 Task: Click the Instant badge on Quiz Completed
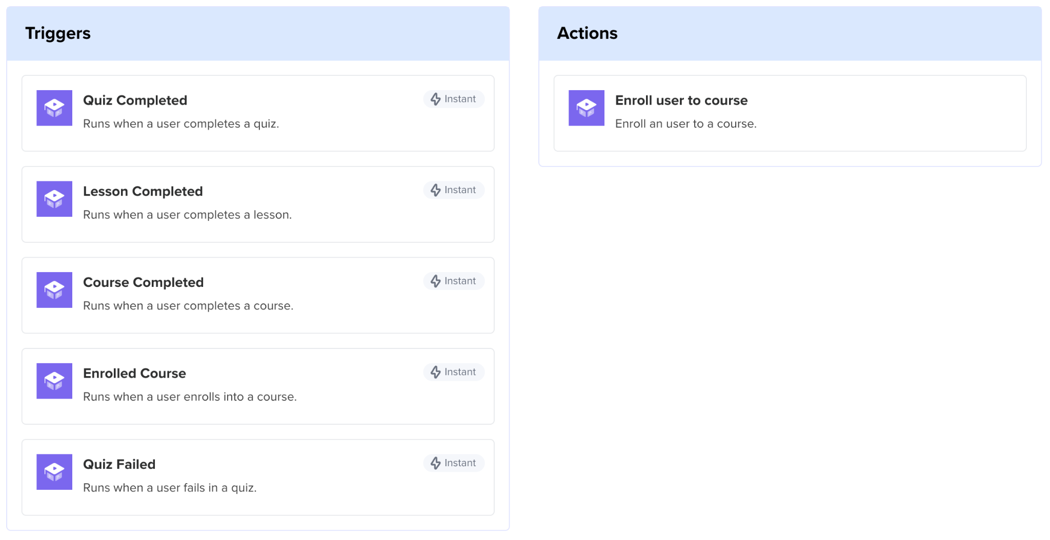pos(454,99)
